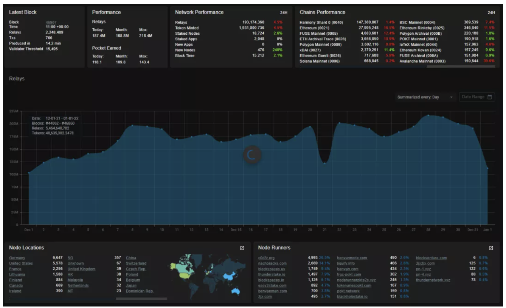
Task: Click Polygon Mainnet (0009) chain row
Action: (x=347, y=45)
